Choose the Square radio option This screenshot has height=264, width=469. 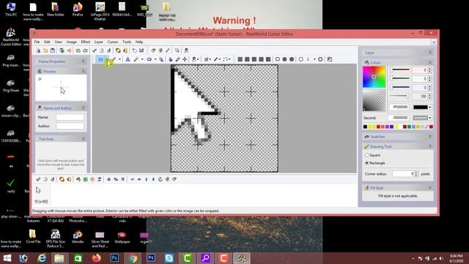(x=366, y=155)
